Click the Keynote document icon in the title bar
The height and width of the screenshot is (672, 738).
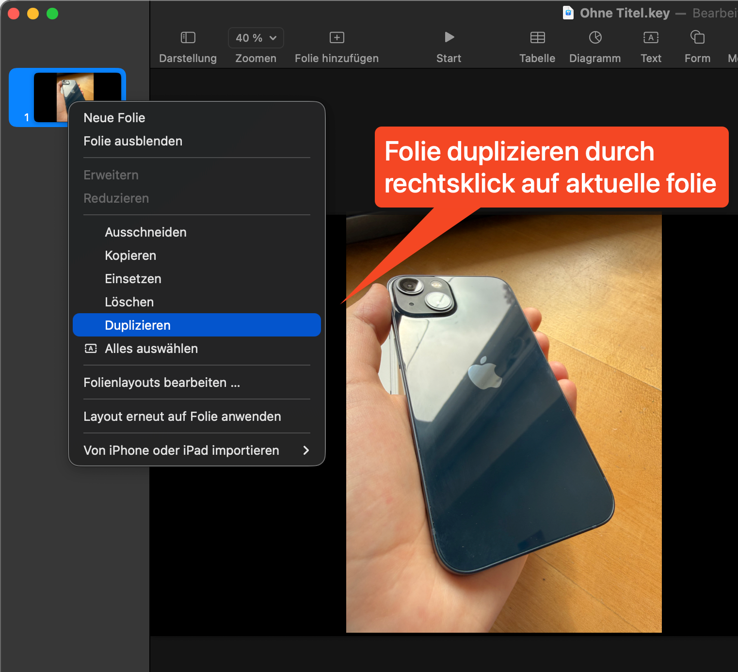point(568,13)
